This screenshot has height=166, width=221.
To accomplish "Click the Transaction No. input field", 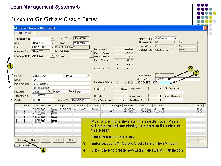I will (41, 39).
